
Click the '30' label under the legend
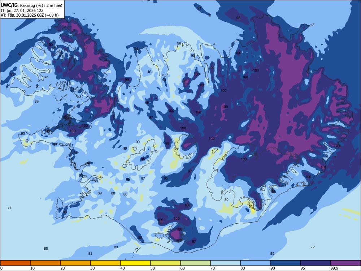pyautogui.click(x=92, y=268)
